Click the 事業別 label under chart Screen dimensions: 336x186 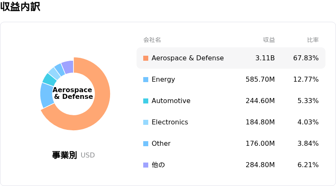tap(64, 155)
